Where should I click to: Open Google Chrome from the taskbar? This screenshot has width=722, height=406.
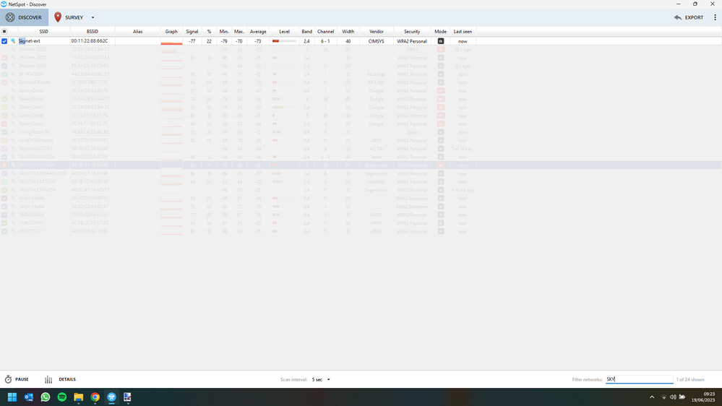95,397
